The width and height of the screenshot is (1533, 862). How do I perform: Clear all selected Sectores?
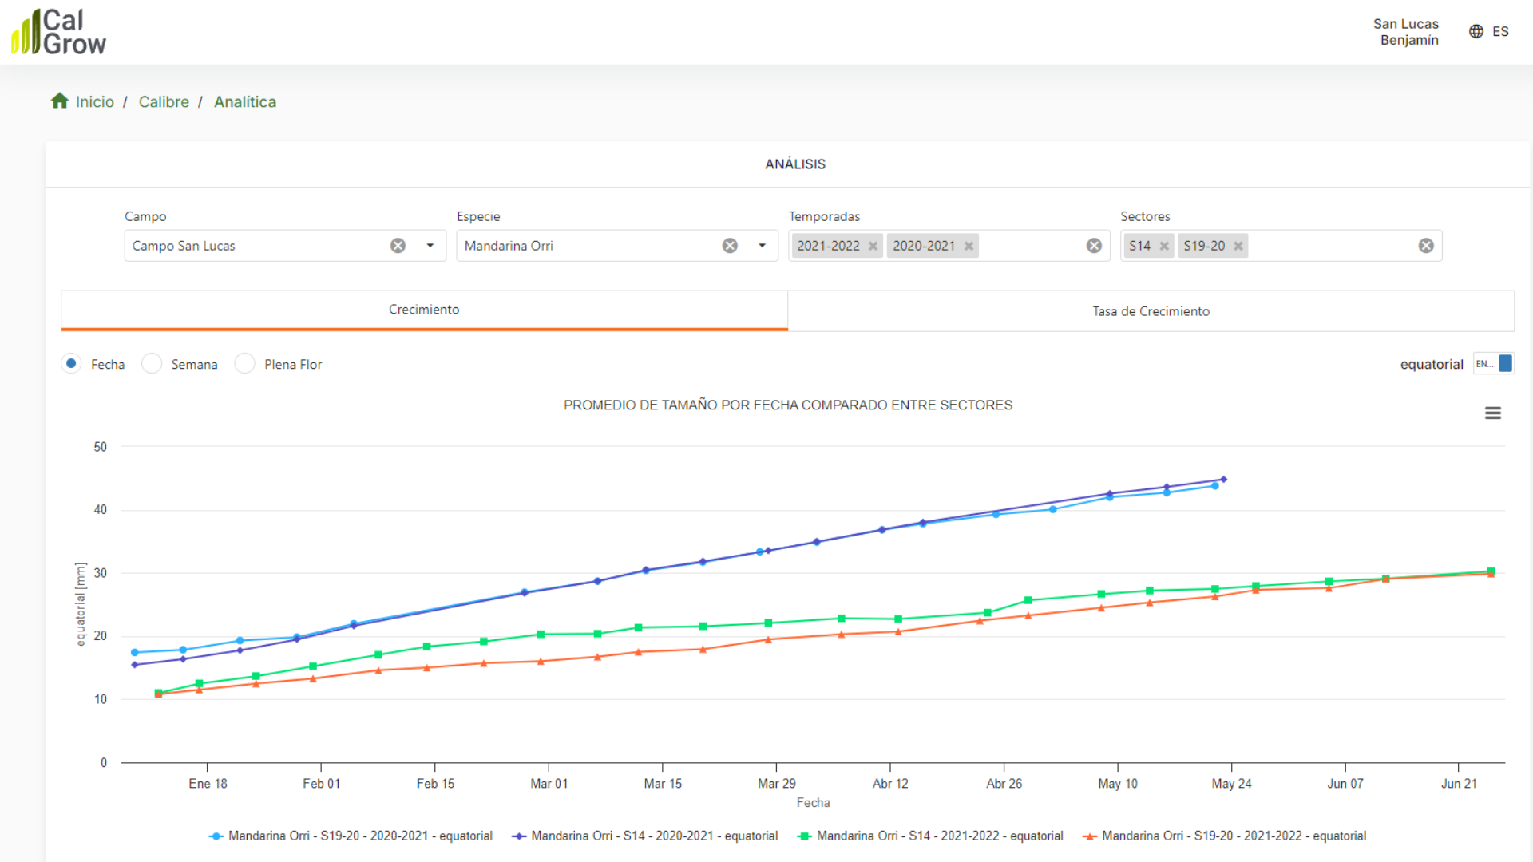click(x=1426, y=246)
